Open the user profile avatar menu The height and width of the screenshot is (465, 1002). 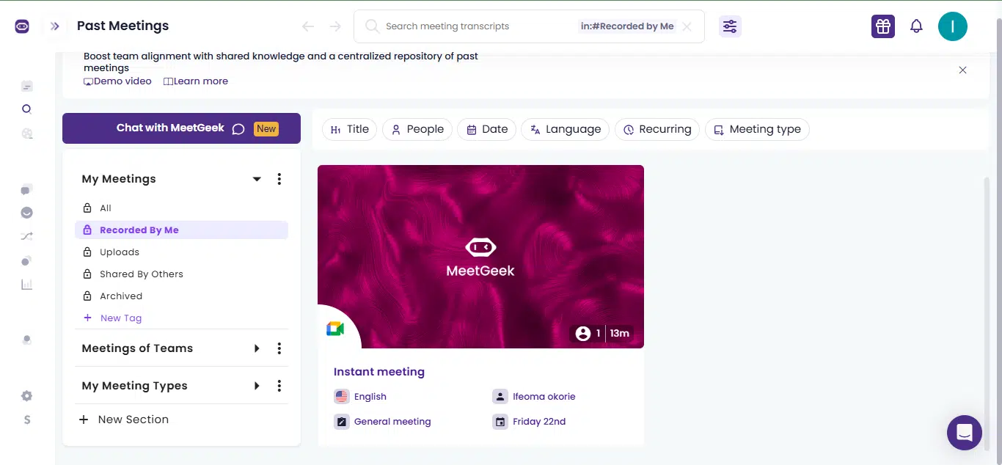(953, 26)
